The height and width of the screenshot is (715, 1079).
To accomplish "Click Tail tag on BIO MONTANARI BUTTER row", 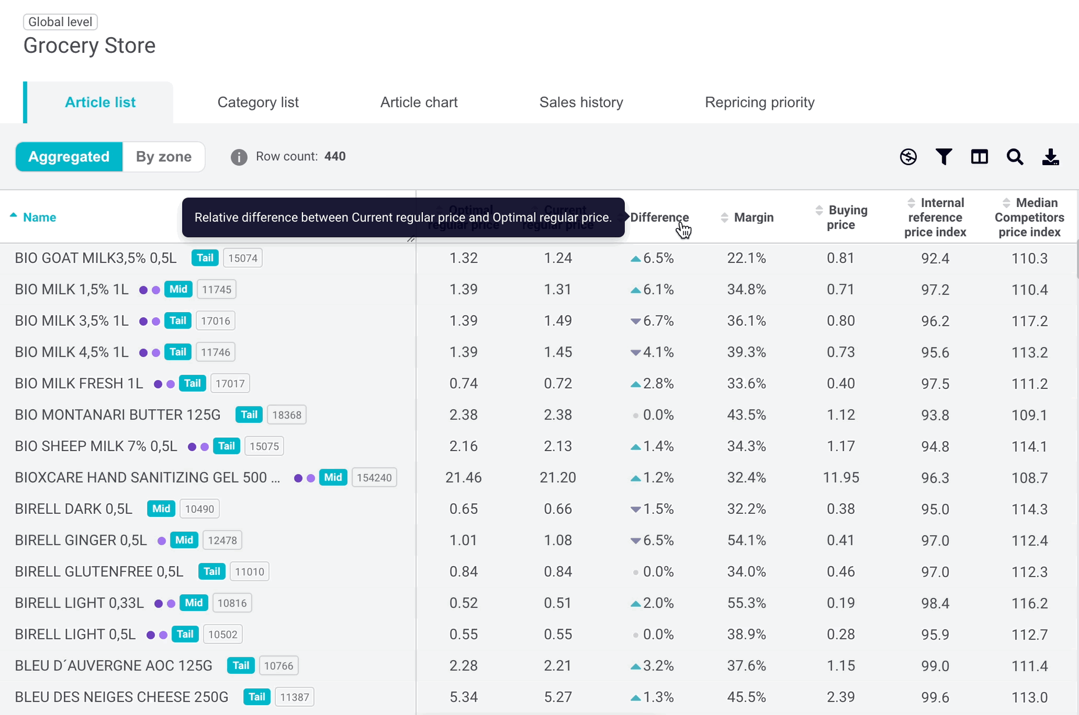I will [x=249, y=415].
